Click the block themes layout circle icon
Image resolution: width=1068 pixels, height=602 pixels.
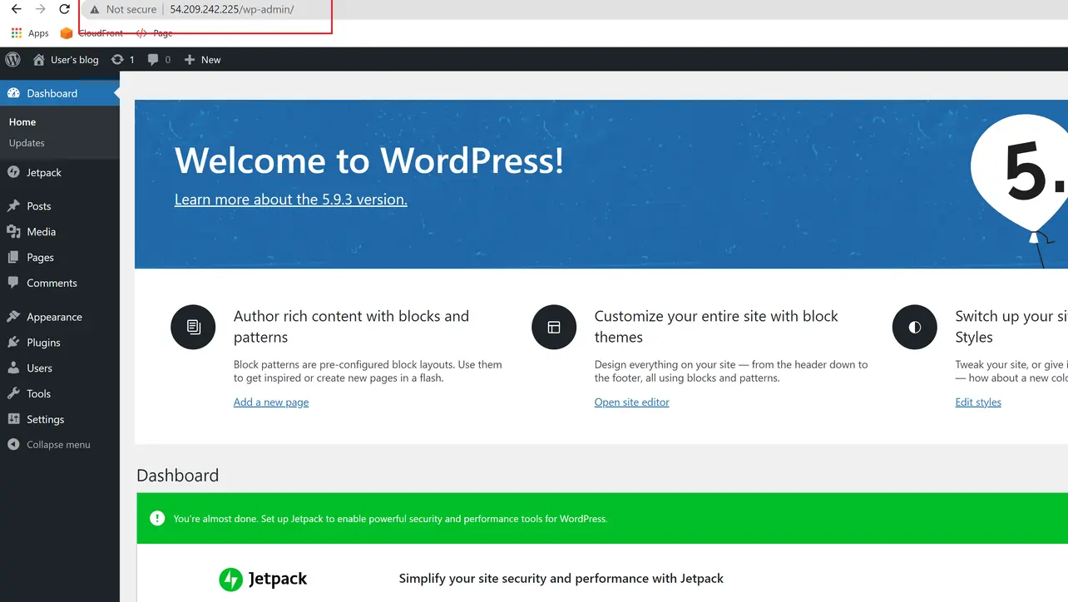tap(554, 327)
